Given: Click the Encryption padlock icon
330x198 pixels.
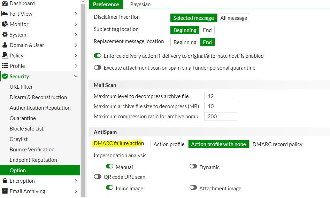Looking at the screenshot, I should pos(5,181).
